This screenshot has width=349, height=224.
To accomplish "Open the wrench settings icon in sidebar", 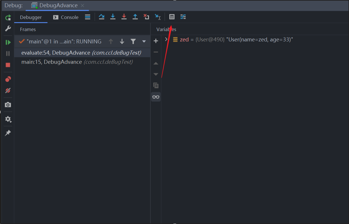I will (8, 29).
